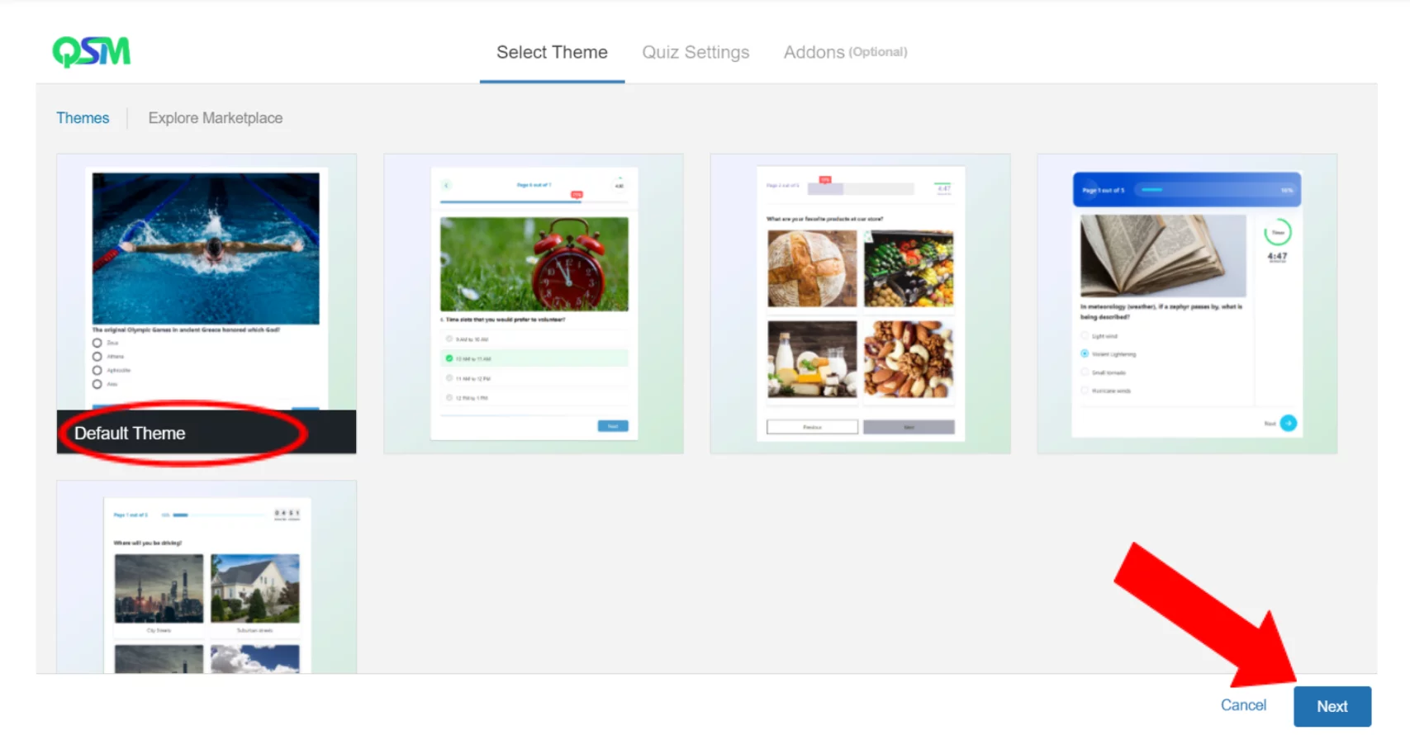Click the QSM logo

(91, 51)
